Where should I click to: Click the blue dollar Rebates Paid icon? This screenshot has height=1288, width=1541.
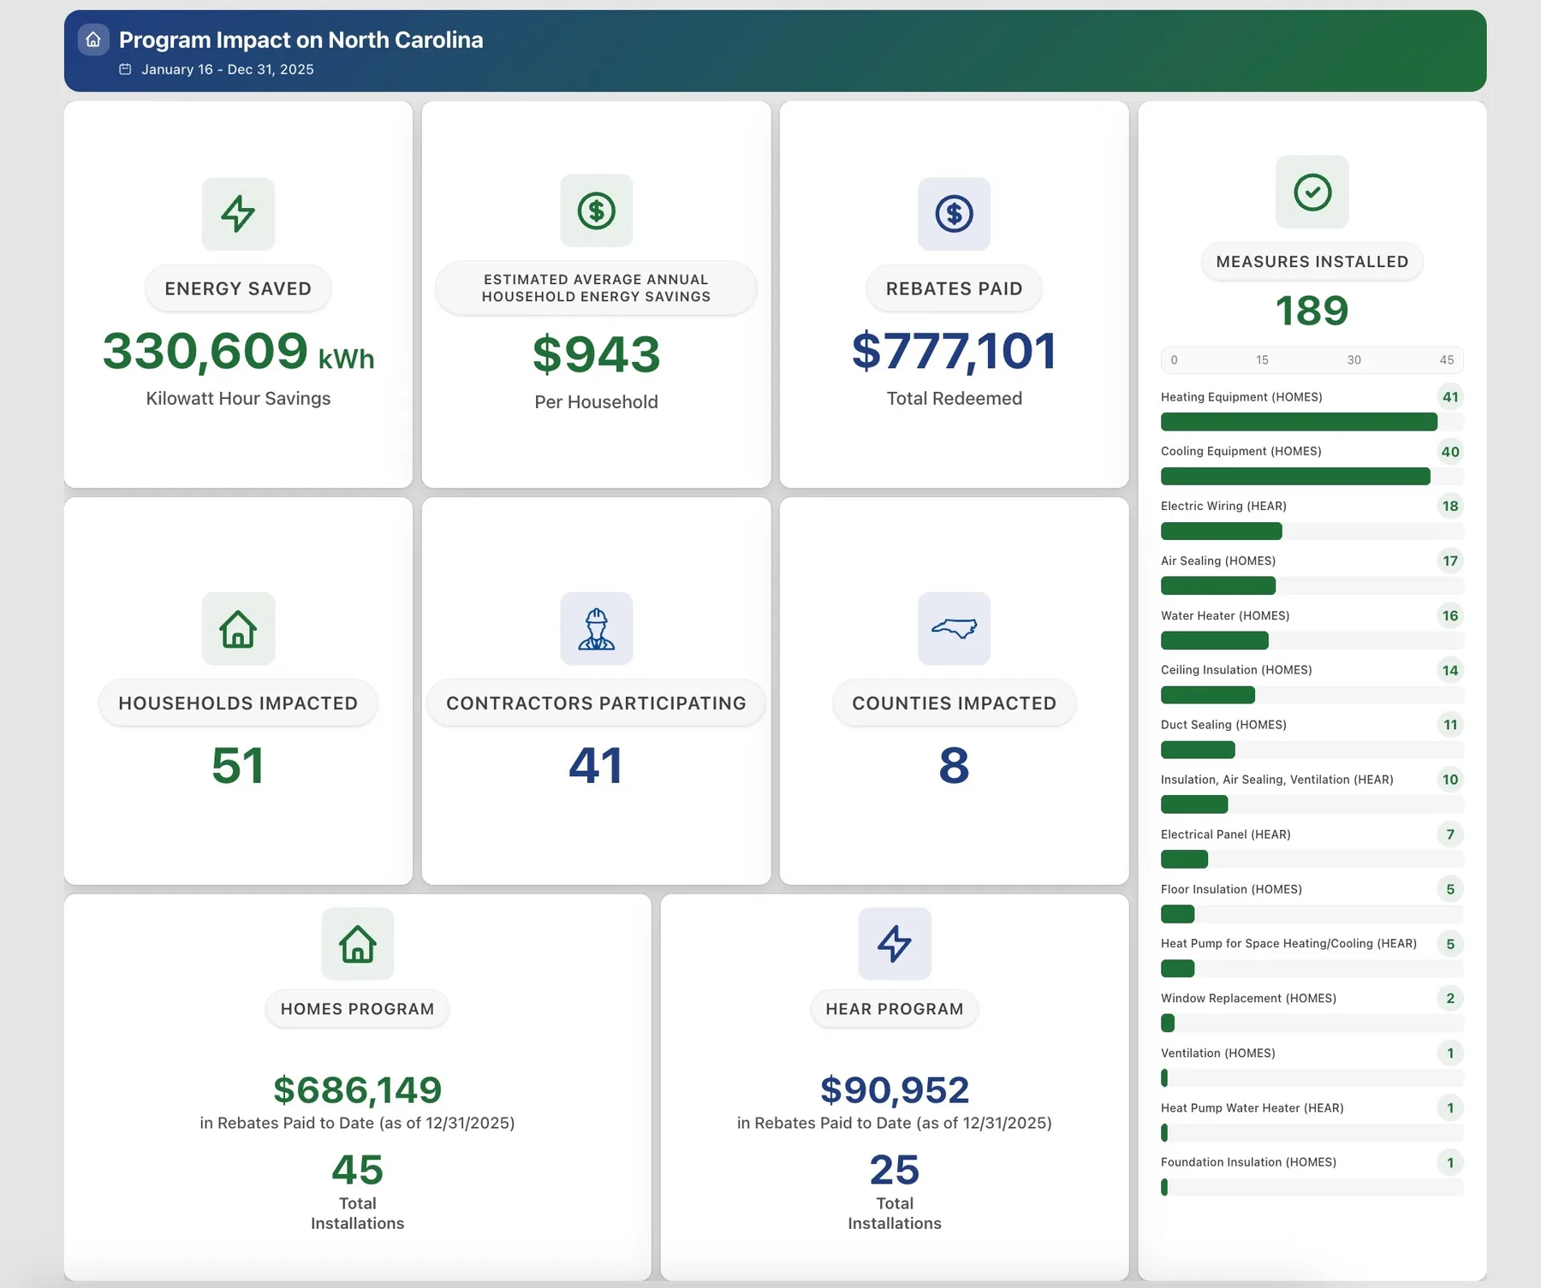(x=955, y=214)
